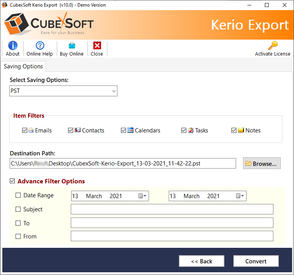The height and width of the screenshot is (275, 294).
Task: Click the About toolbar label
Action: click(12, 54)
